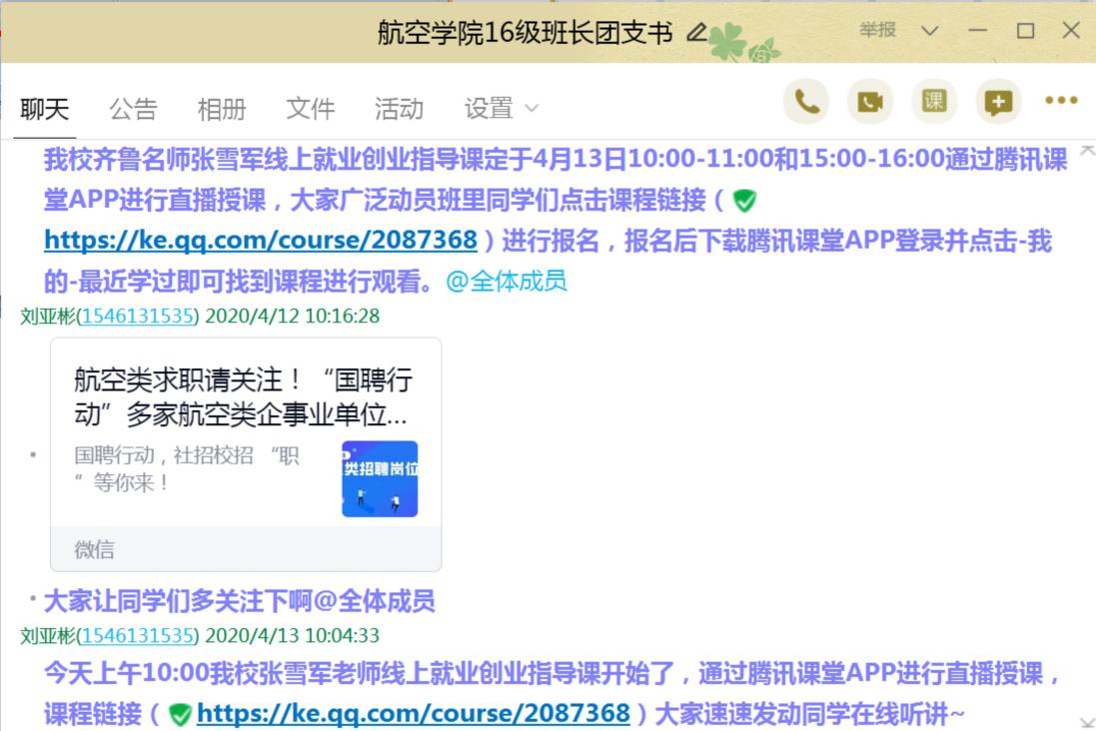Open the first ke.qq.com/course/2087368 link
Viewport: 1096px width, 731px height.
pos(261,241)
